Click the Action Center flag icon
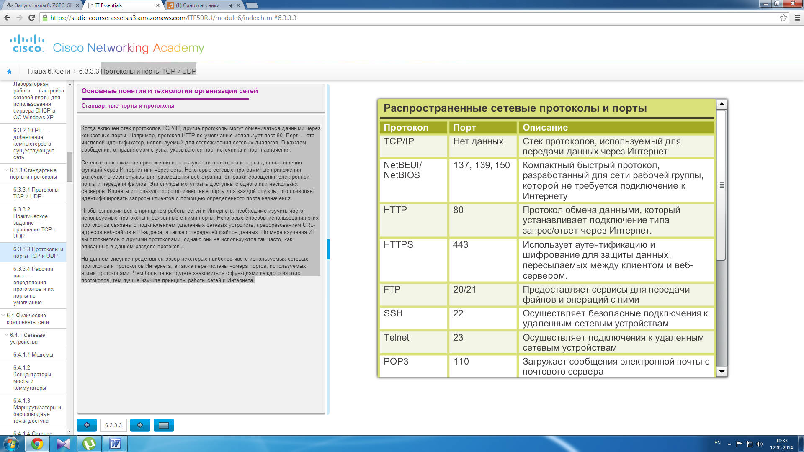 [x=739, y=444]
